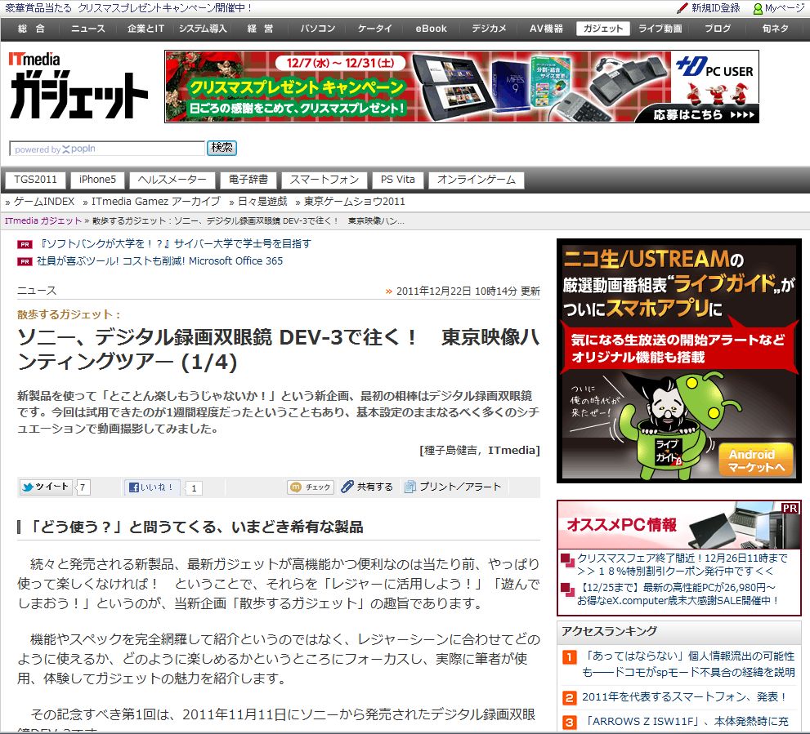Click the ITmedia ガジェット logo

[x=78, y=86]
